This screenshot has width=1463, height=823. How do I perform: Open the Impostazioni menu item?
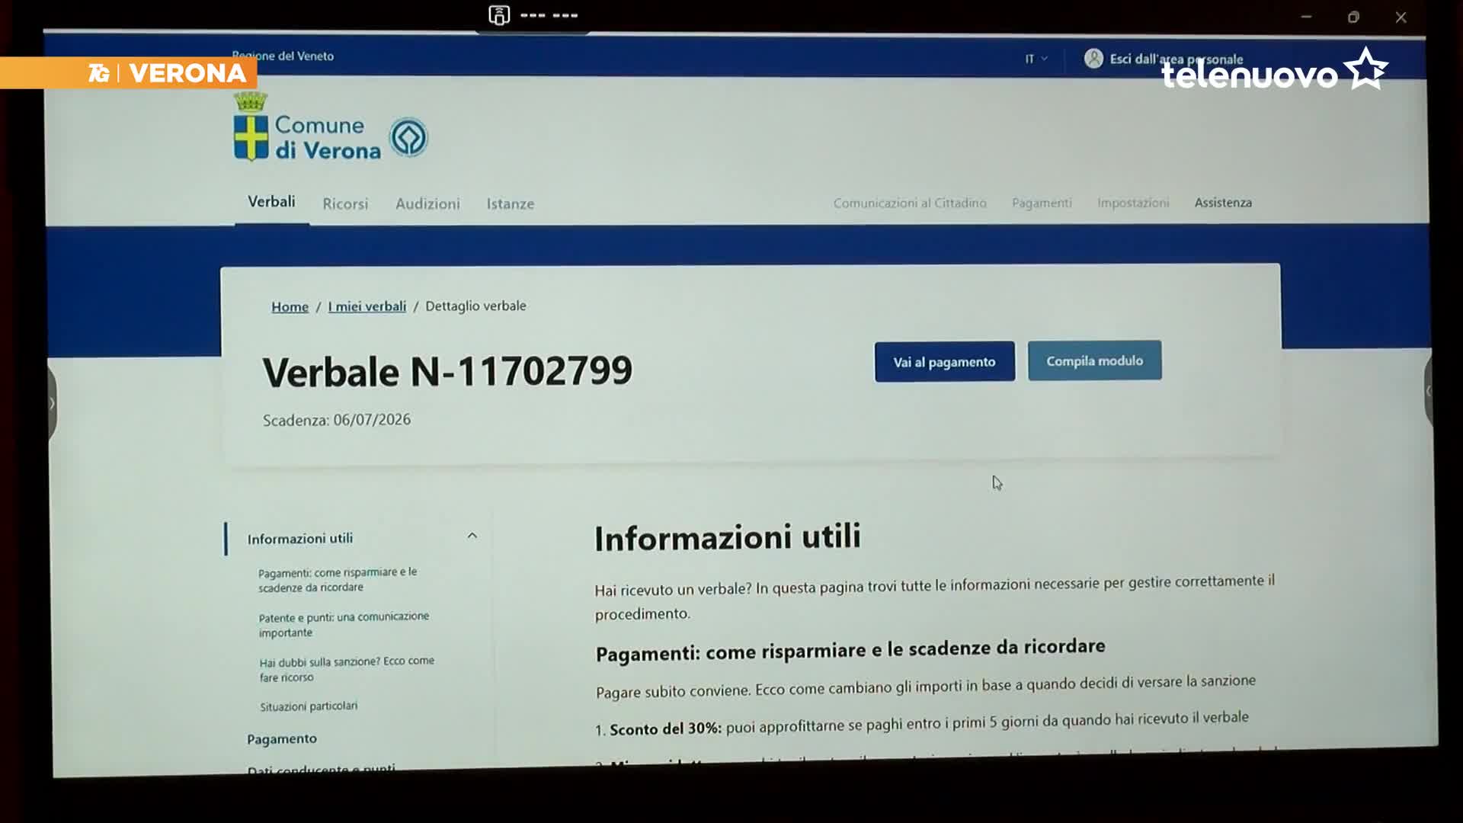pyautogui.click(x=1133, y=203)
